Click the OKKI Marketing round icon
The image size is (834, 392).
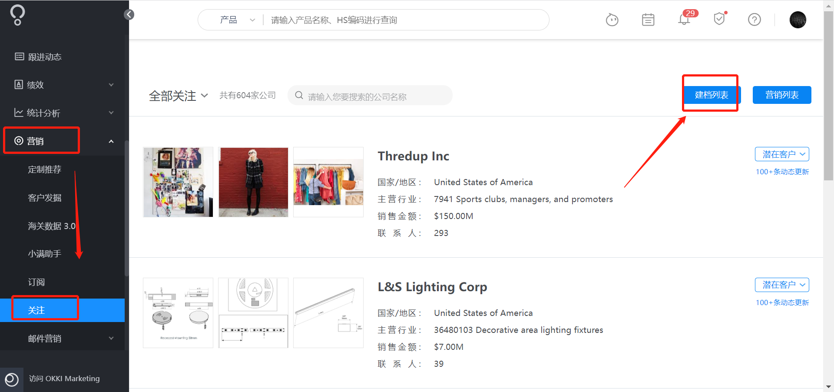pos(12,379)
